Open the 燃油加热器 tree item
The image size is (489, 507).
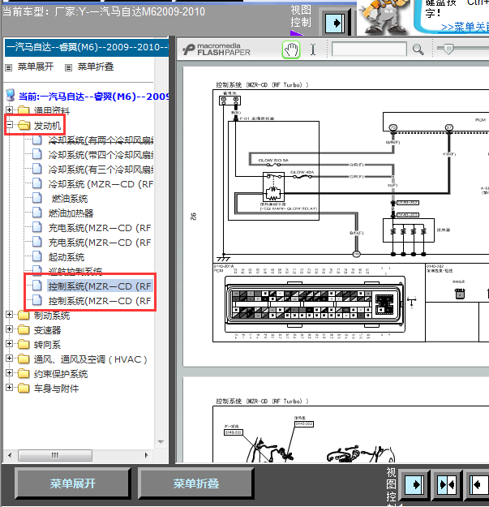(71, 213)
